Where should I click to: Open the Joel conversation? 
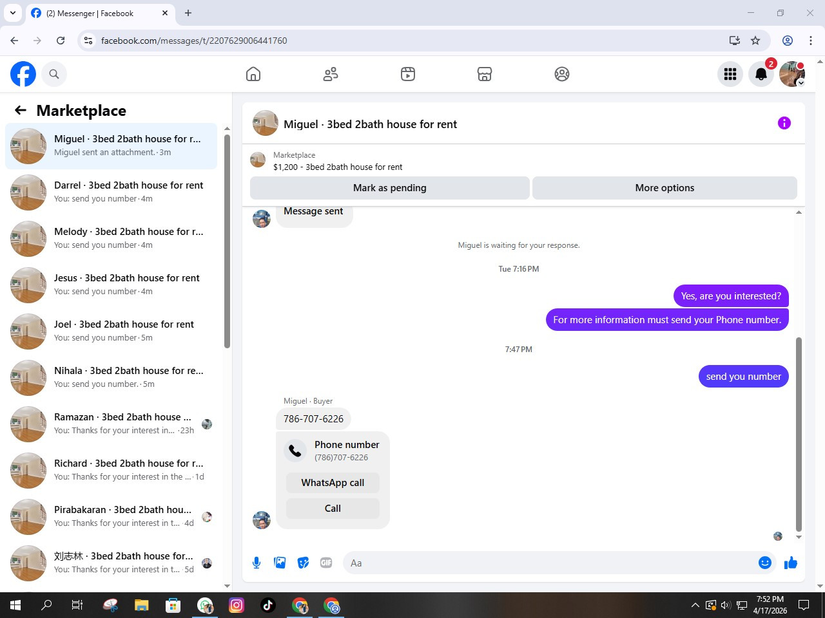(x=111, y=332)
